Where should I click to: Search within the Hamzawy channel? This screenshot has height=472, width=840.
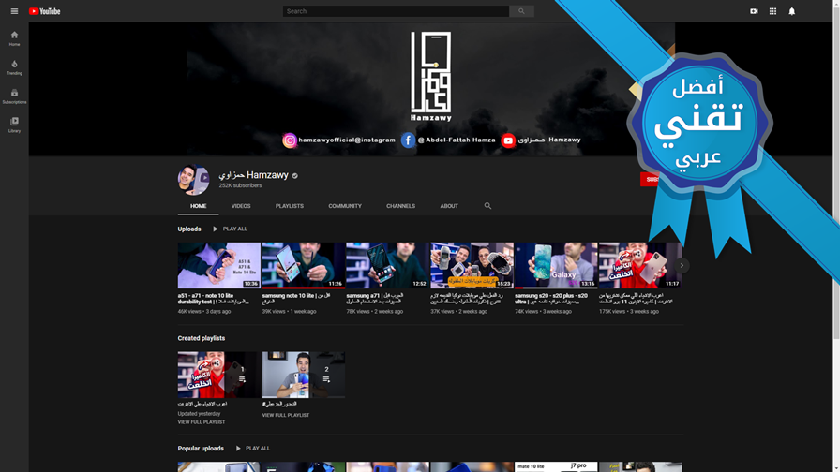[487, 205]
